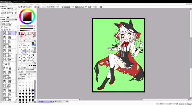This screenshot has width=192, height=105.
Task: Hide the ashi layer
Action: [x=4, y=46]
